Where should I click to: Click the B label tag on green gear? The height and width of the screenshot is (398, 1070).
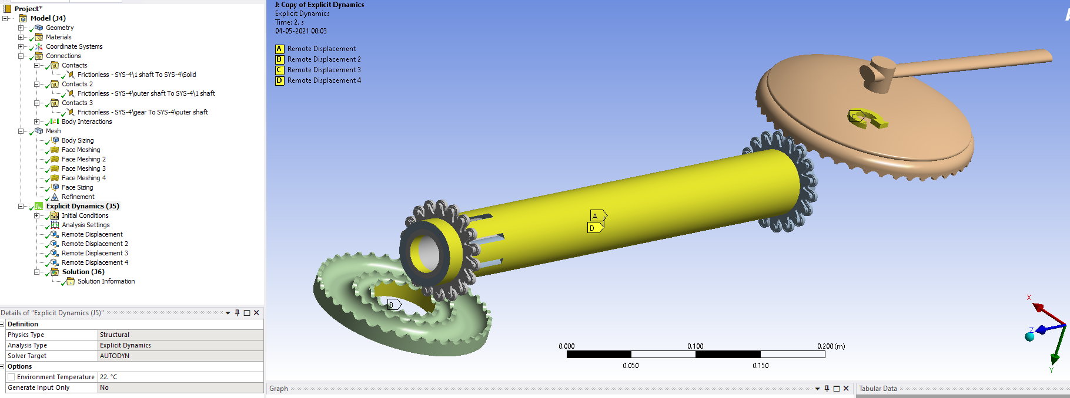click(x=394, y=305)
